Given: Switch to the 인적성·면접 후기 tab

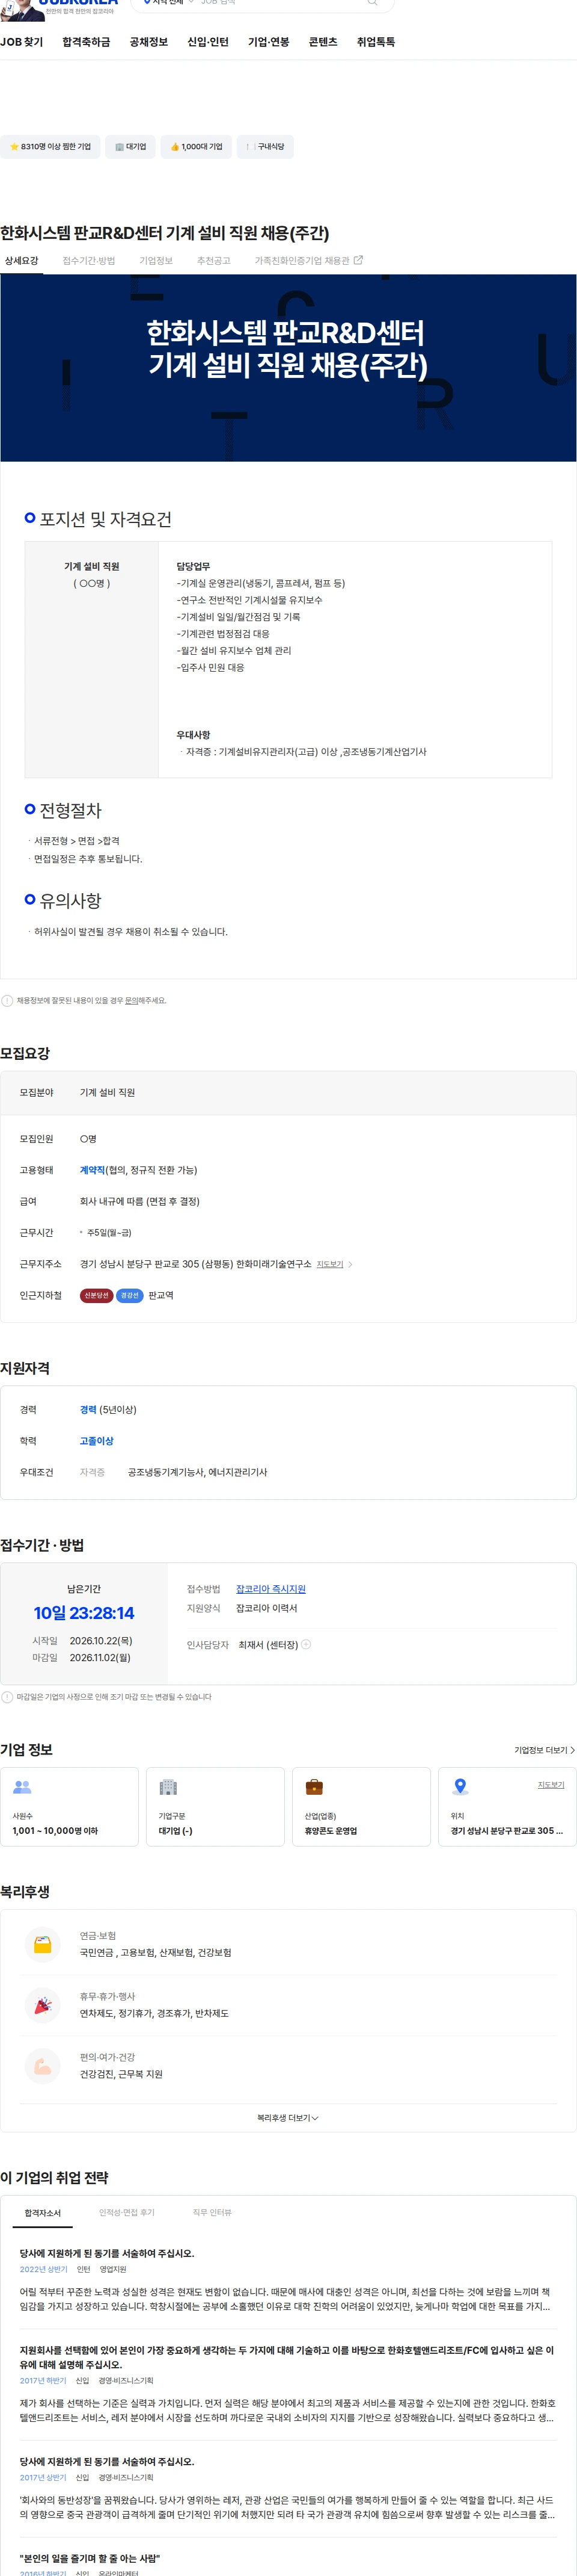Looking at the screenshot, I should pyautogui.click(x=127, y=2214).
